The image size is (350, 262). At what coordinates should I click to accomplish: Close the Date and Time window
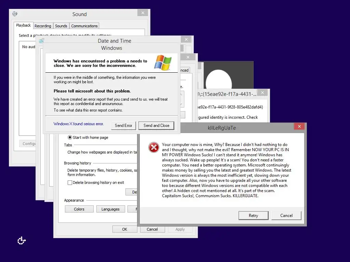[x=186, y=40]
